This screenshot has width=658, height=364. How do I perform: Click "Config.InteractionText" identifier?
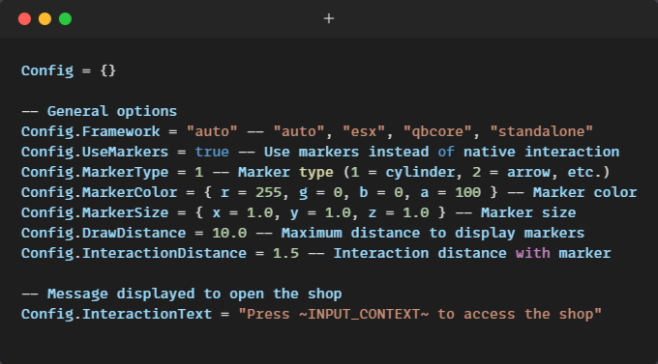[x=116, y=314]
